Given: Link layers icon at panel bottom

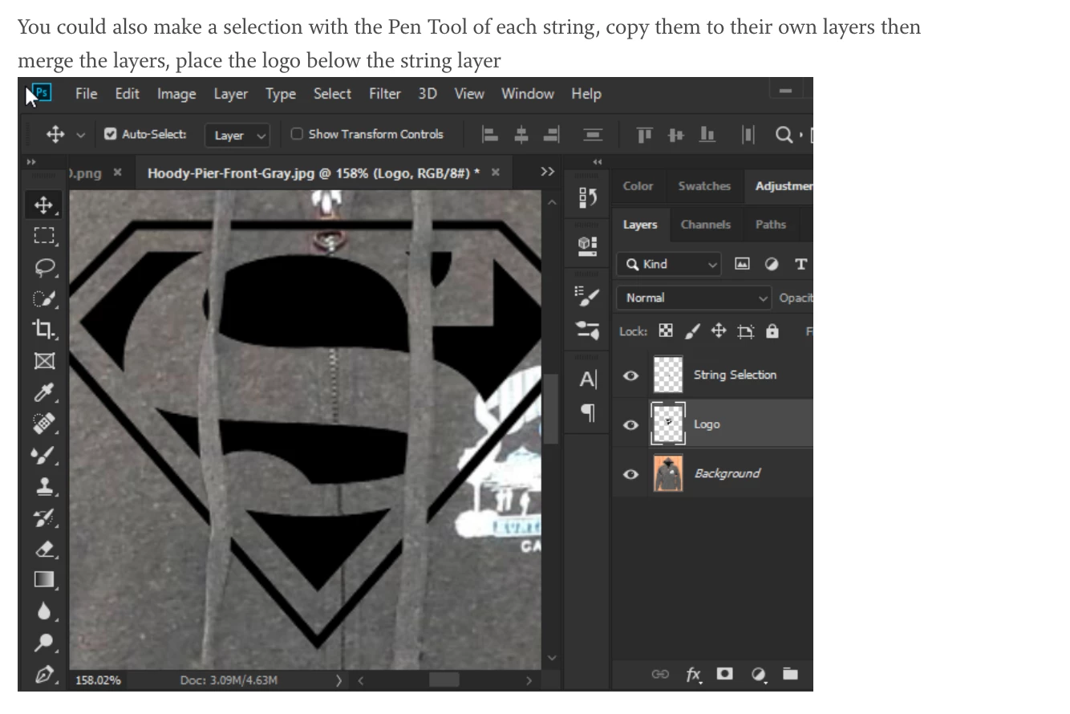Looking at the screenshot, I should (x=660, y=674).
